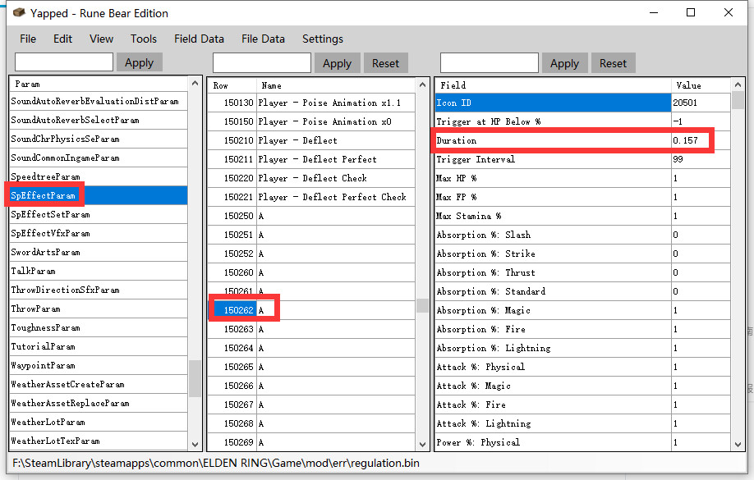Click the Yapped app icon in title bar
Viewport: 754px width, 480px height.
19,12
